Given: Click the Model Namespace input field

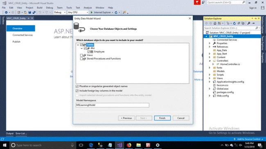Looking at the screenshot, I should (x=112, y=105).
